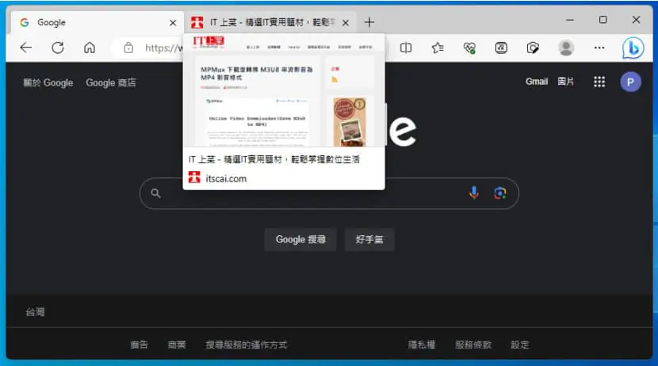Open the Google account P avatar
Screen dimensions: 658x366
tap(630, 82)
